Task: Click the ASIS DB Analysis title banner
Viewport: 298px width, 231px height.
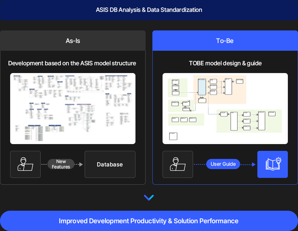Action: [x=149, y=10]
